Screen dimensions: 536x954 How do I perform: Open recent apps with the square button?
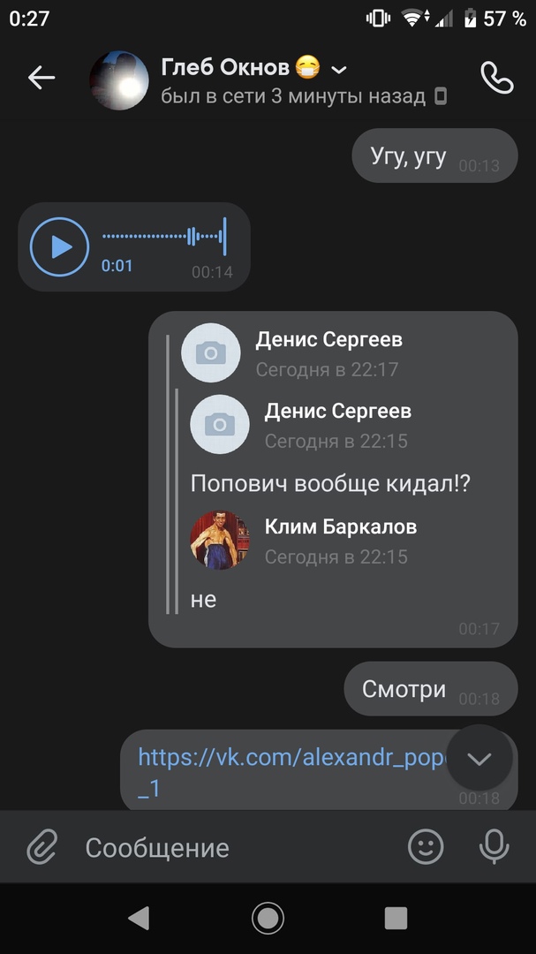coord(396,918)
